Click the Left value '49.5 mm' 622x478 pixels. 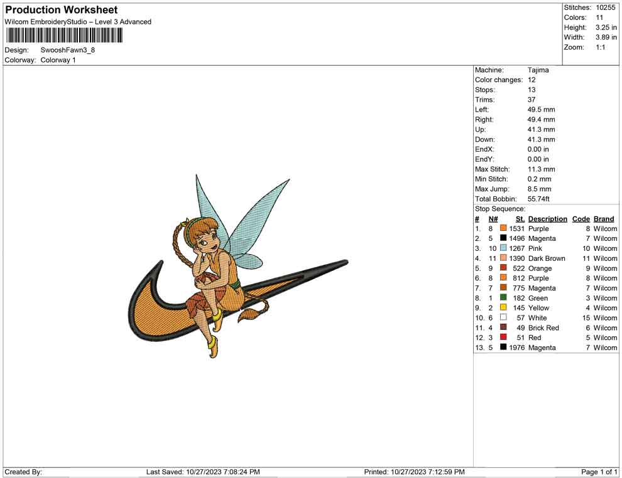point(542,109)
